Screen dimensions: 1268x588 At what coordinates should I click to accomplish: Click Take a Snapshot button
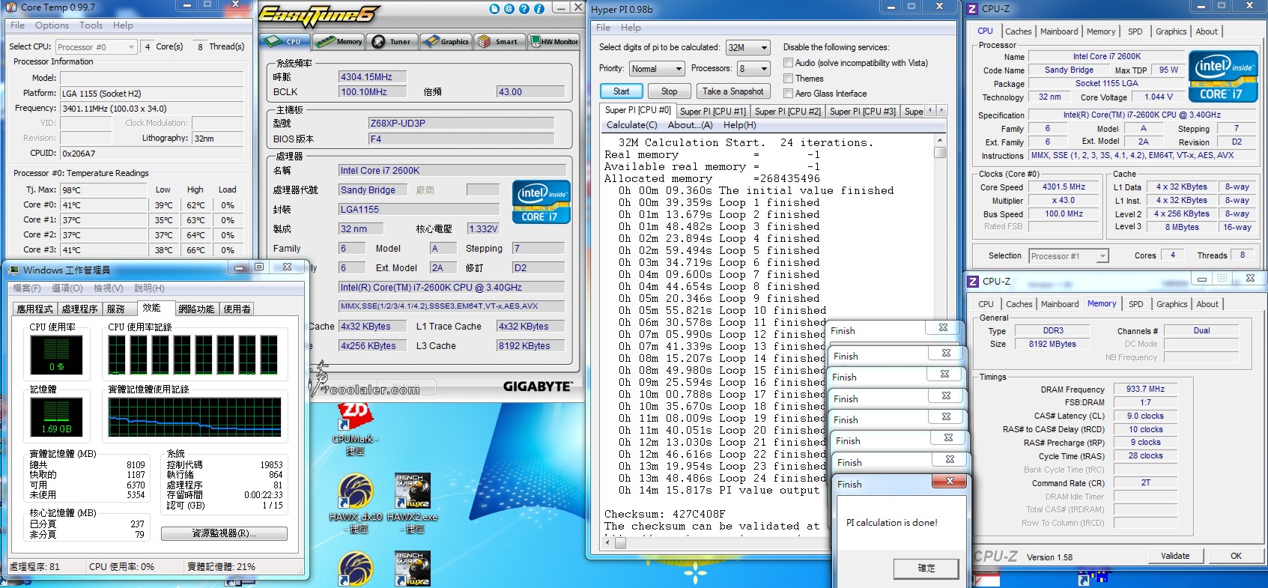[732, 91]
